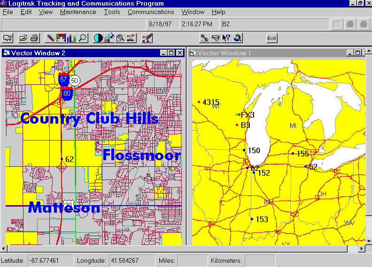Click the last gray status indicator light
Screen dimensions: 372x267
click(x=364, y=24)
